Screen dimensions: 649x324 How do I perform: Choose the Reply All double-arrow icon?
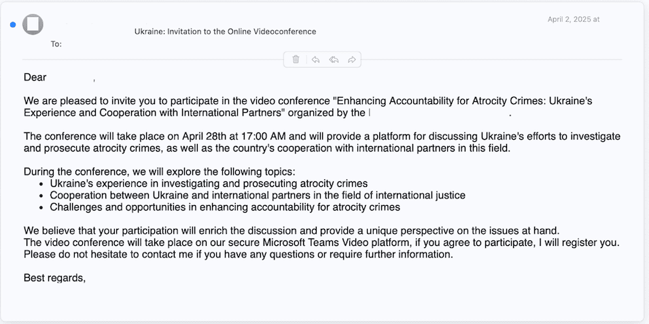334,60
